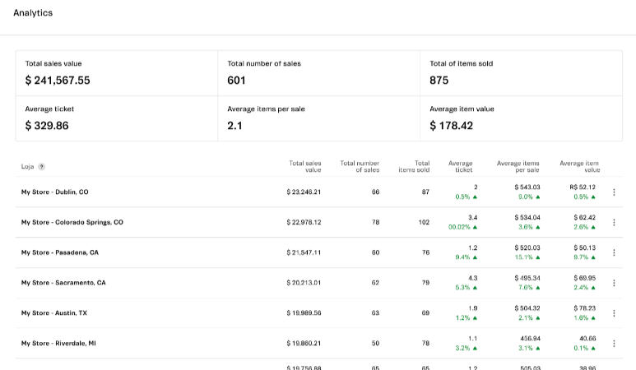636x370 pixels.
Task: Click the help icon next to Loja
Action: (42, 167)
